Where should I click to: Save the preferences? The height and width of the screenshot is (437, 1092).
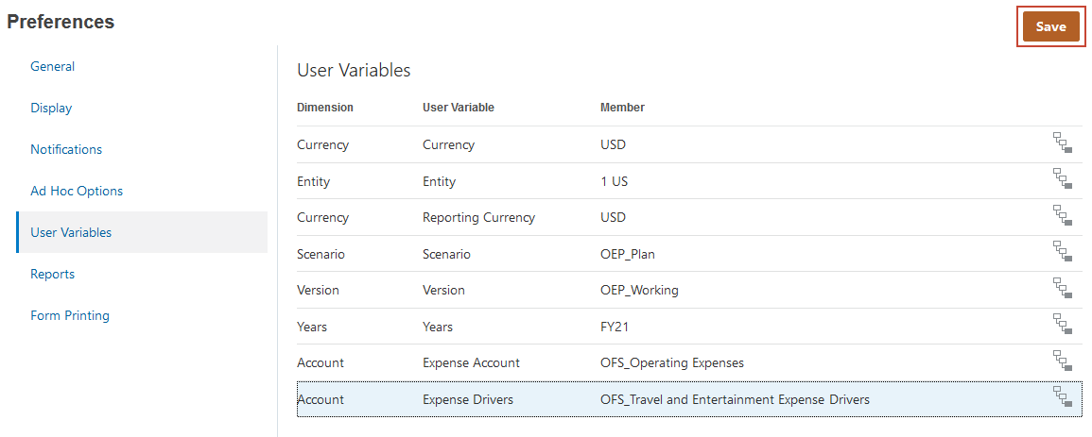1050,26
